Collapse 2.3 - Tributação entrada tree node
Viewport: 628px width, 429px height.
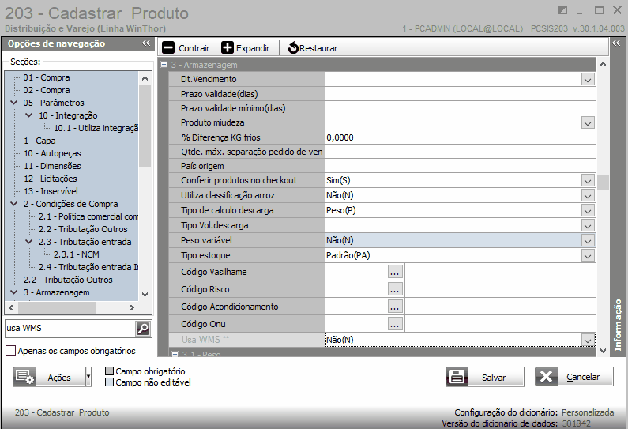(x=29, y=242)
